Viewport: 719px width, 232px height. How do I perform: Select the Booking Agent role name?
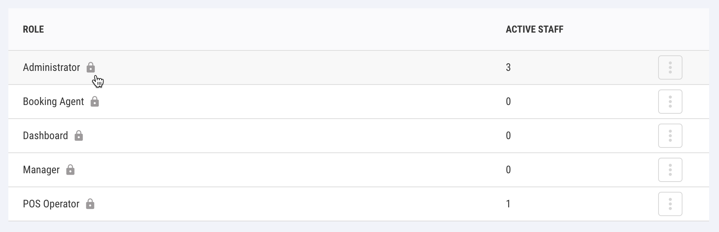point(53,102)
